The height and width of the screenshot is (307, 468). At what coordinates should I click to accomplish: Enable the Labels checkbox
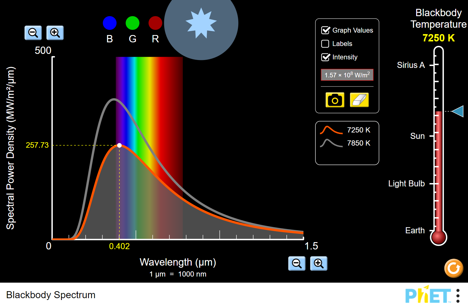pos(325,44)
